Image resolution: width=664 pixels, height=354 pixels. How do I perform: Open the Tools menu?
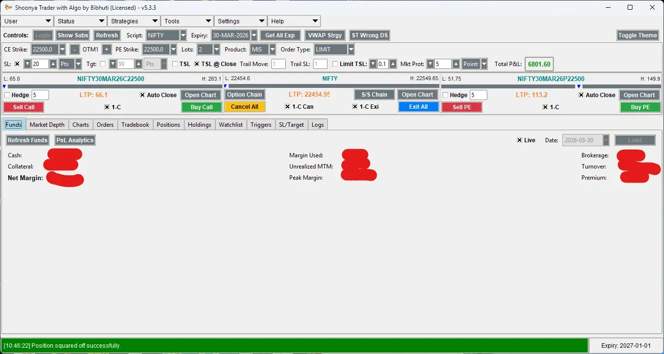coord(187,21)
